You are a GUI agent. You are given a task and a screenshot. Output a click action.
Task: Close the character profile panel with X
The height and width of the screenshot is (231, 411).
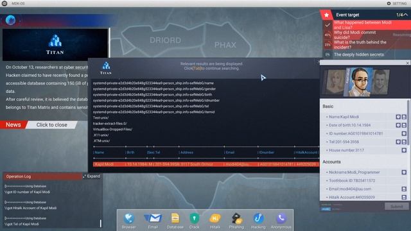coord(407,63)
